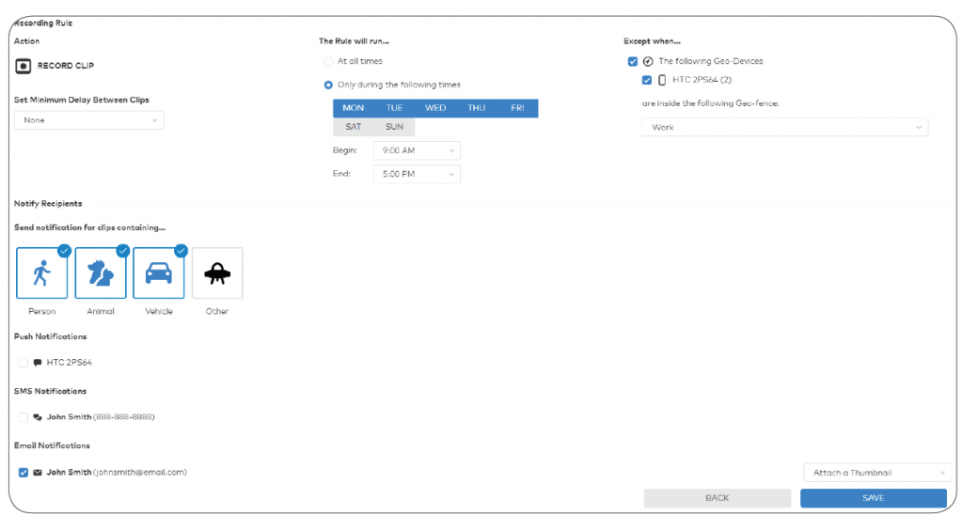Viewport: 963px width, 530px height.
Task: Open the Minimum Delay Between Clips dropdown
Action: pos(88,120)
